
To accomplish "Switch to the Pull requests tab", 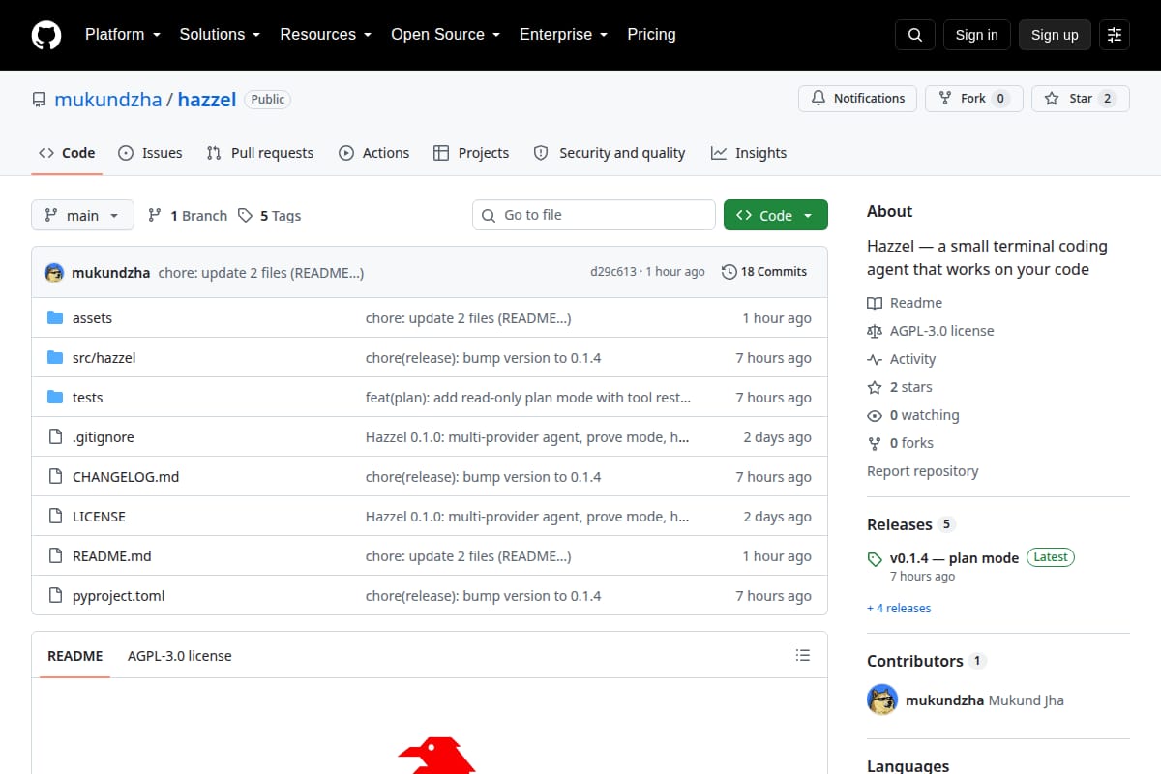I will (x=260, y=153).
